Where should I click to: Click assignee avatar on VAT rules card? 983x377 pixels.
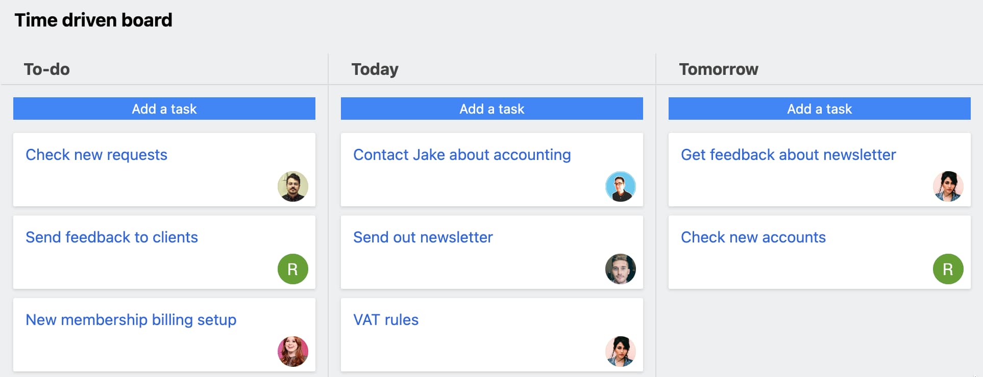point(621,352)
